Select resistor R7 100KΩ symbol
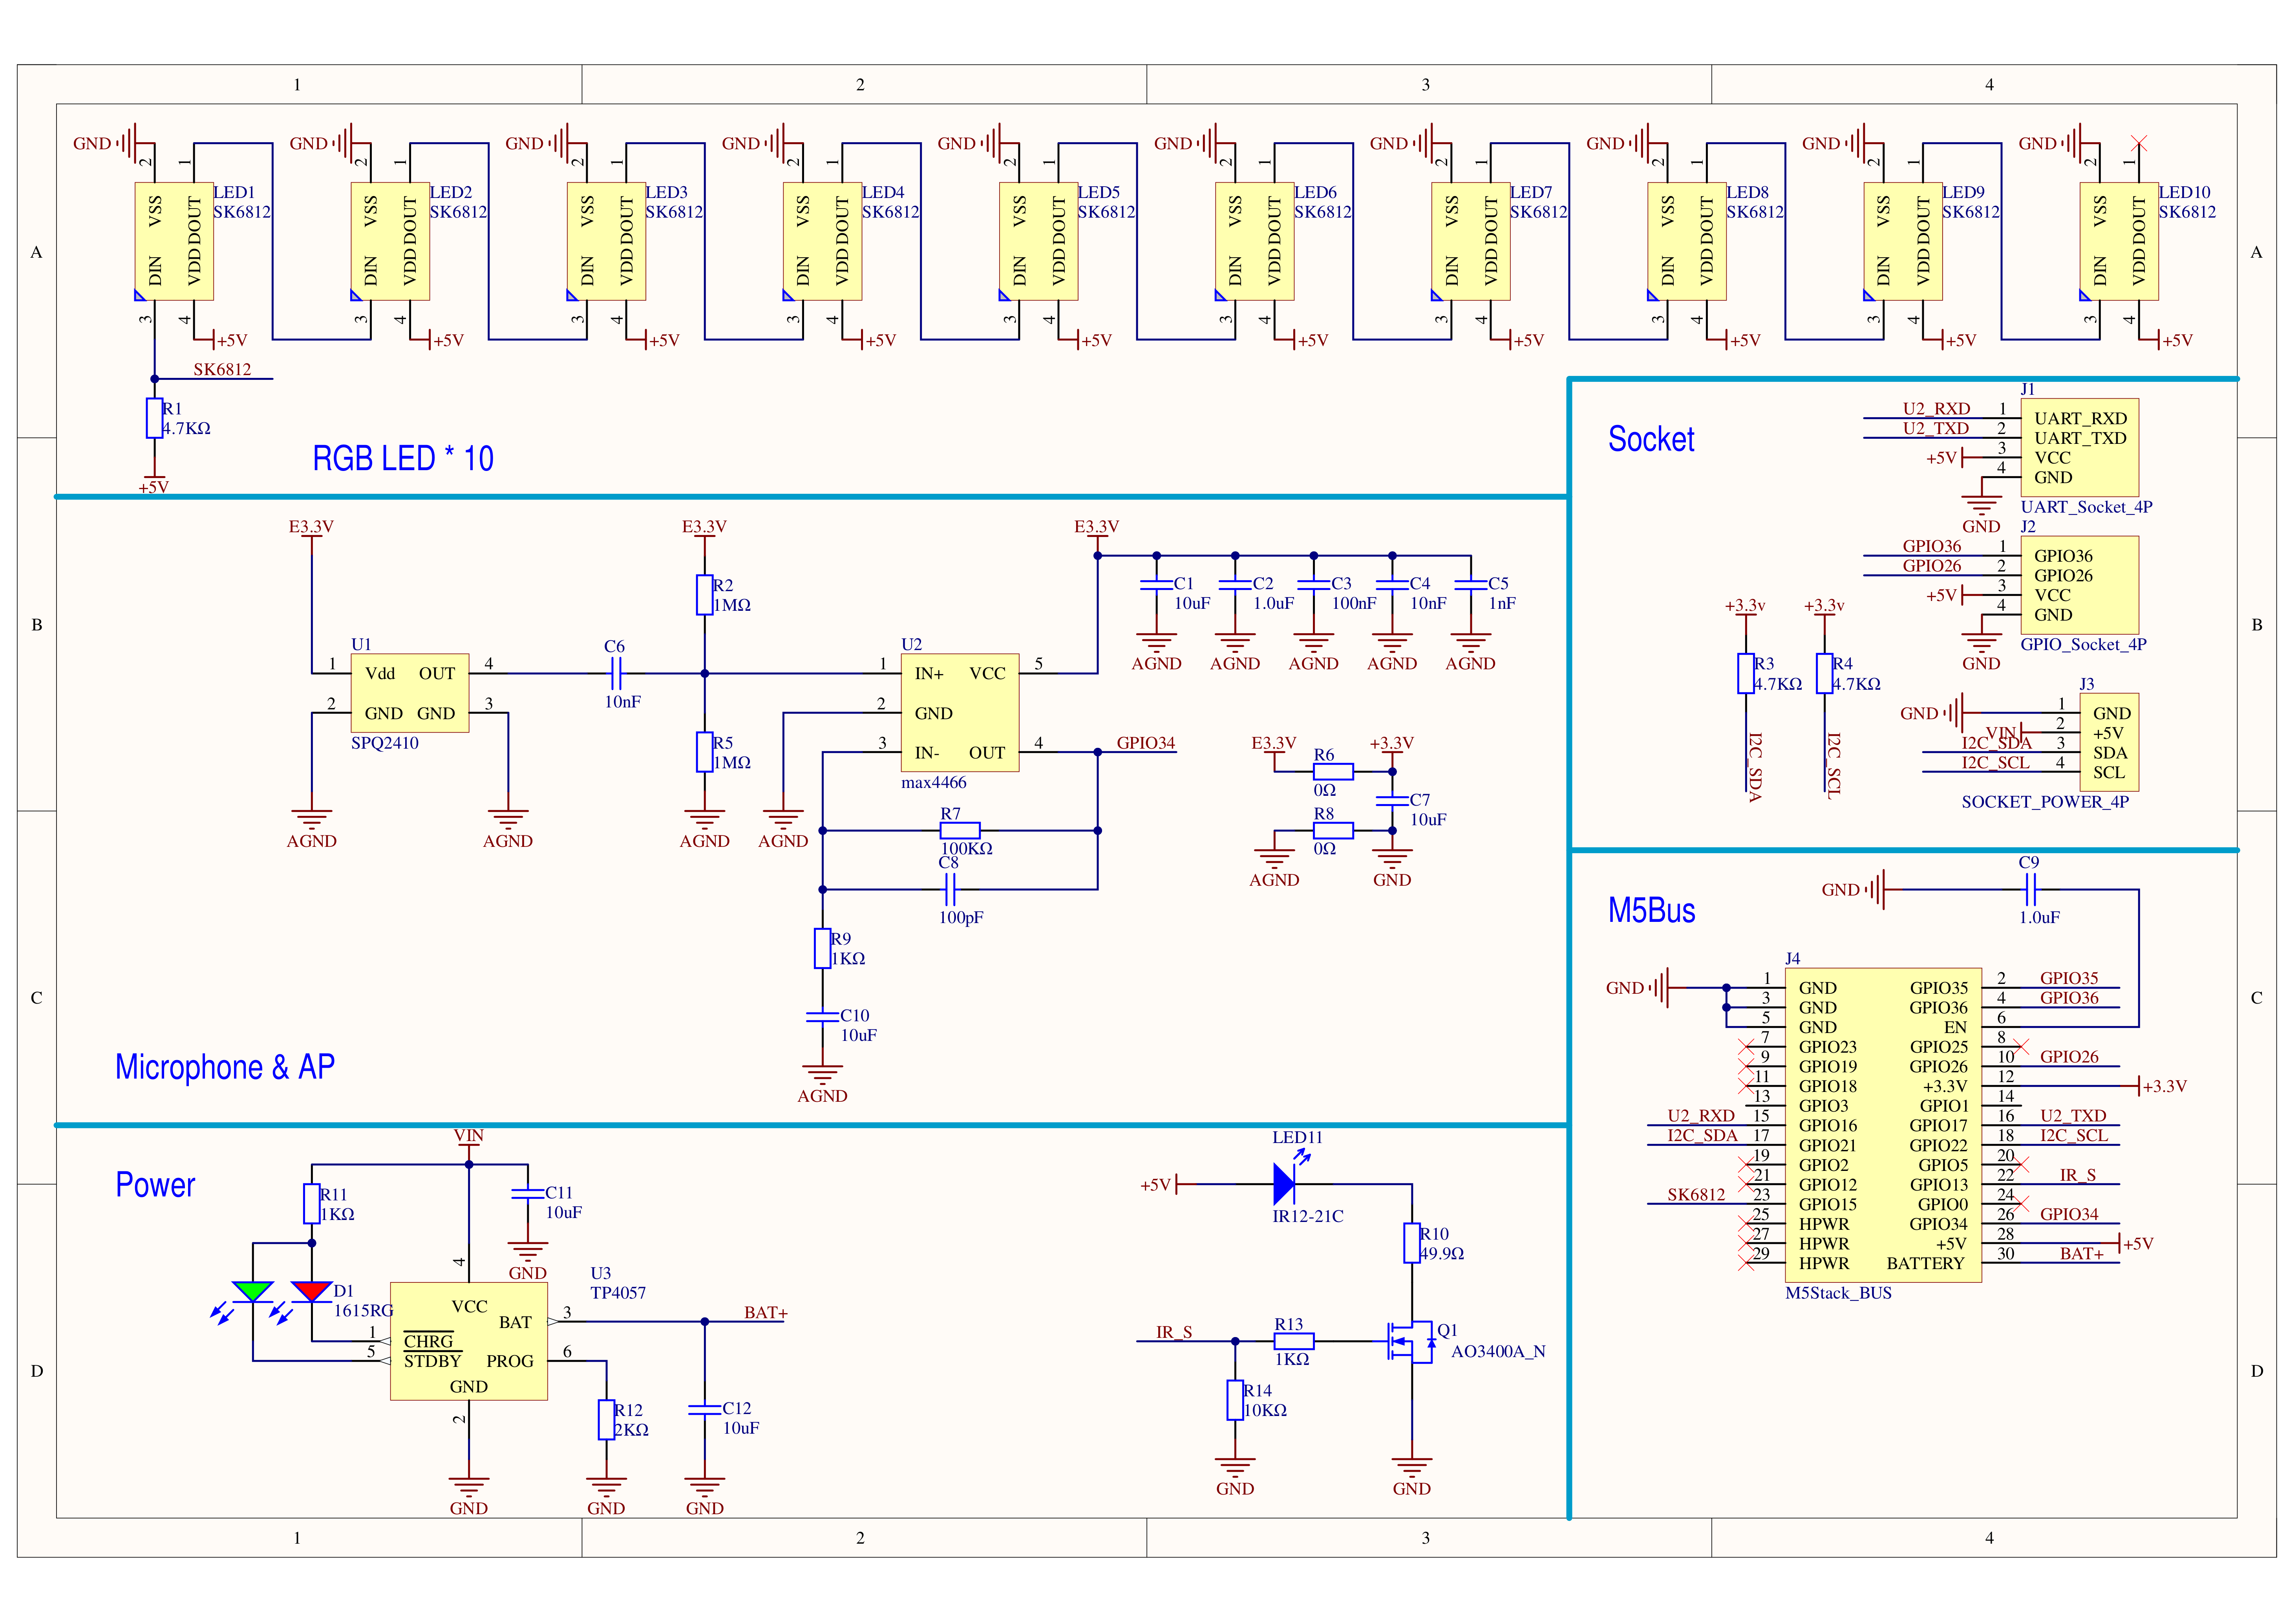 (960, 830)
